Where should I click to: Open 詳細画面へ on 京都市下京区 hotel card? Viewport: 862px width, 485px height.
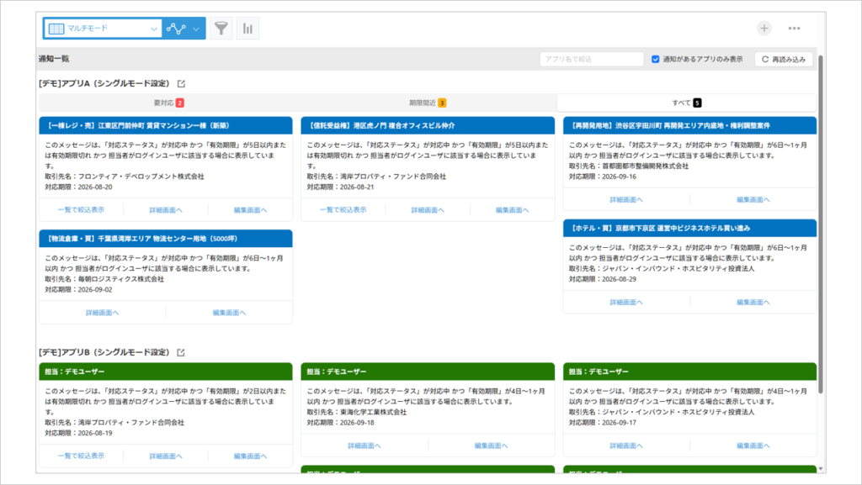click(626, 303)
